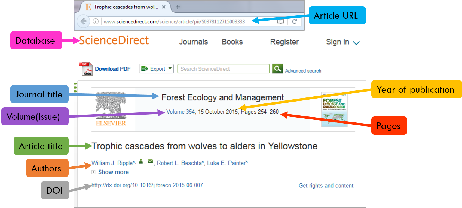
Task: Click the Register menu item
Action: tap(284, 42)
